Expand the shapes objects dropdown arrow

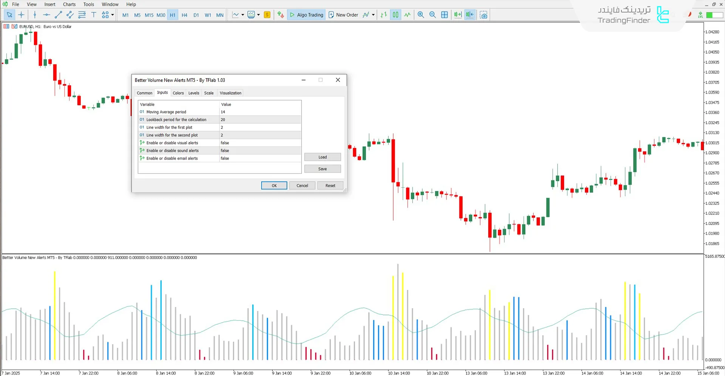click(x=113, y=15)
